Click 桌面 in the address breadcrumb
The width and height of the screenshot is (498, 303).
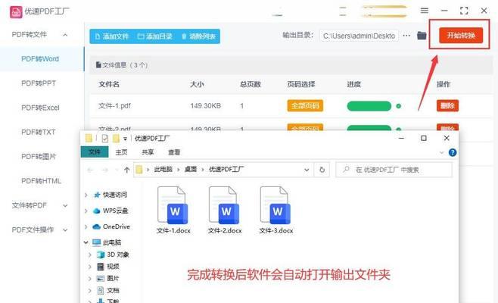tap(191, 170)
